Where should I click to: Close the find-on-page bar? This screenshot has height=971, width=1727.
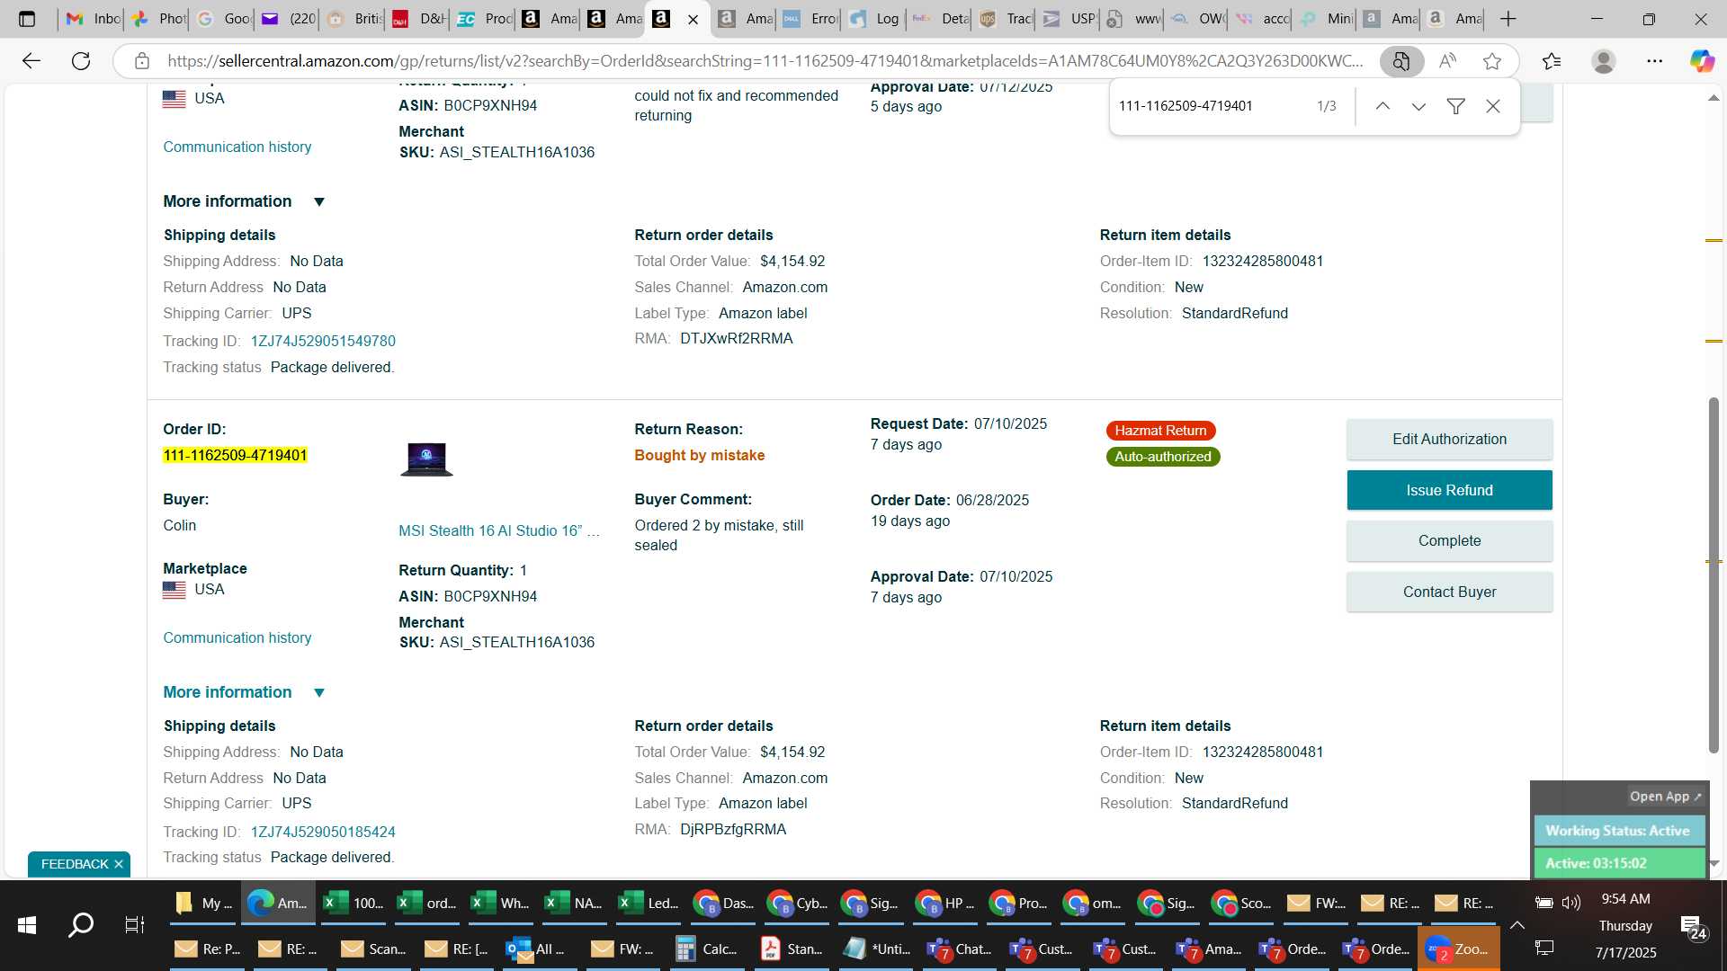pyautogui.click(x=1493, y=106)
